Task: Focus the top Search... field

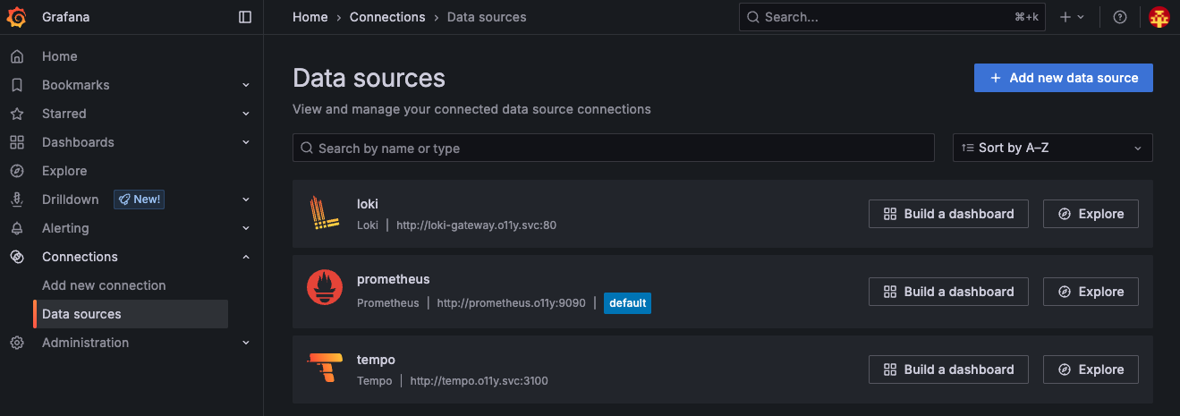Action: click(x=892, y=17)
